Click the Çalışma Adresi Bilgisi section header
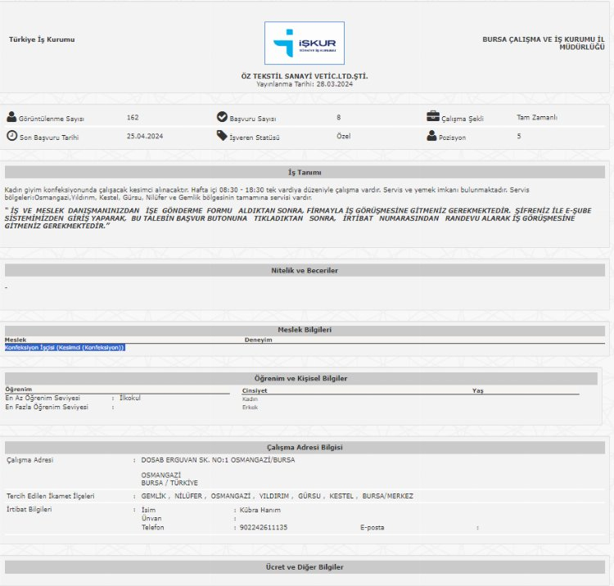Screen dimensions: 614x586 pos(305,448)
